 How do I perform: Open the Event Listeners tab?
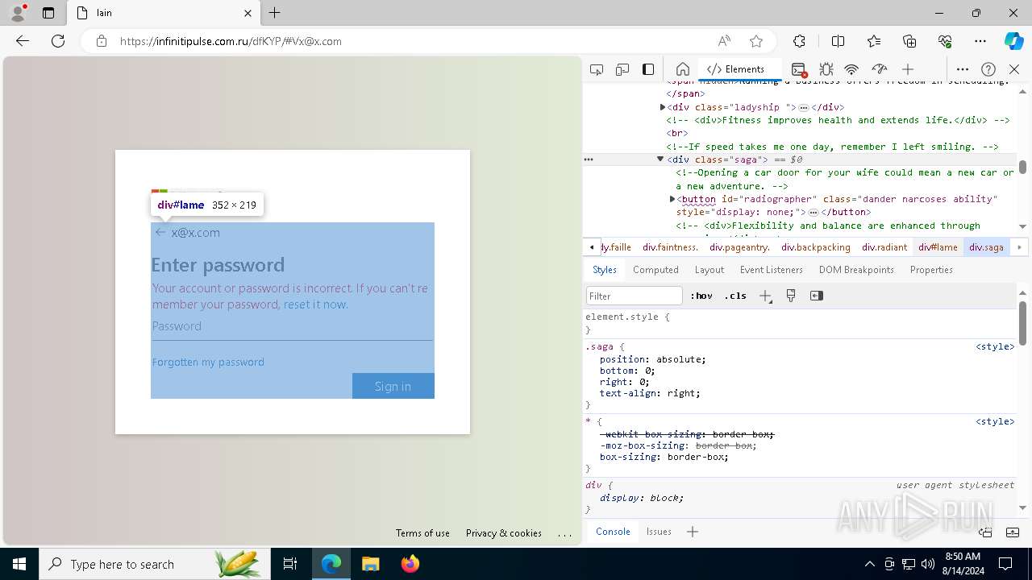pos(771,270)
